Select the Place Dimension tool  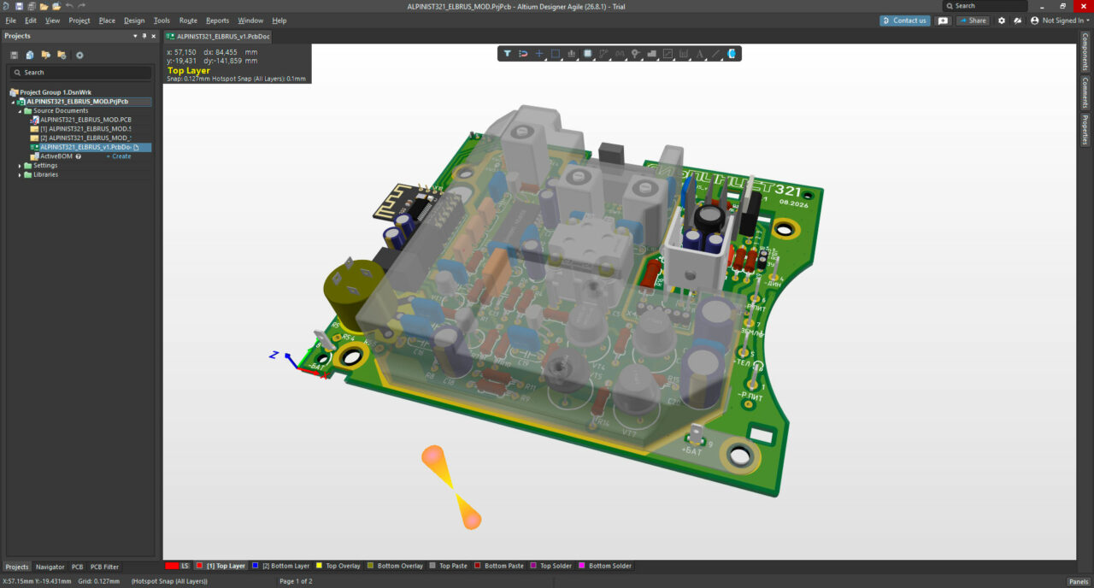684,53
